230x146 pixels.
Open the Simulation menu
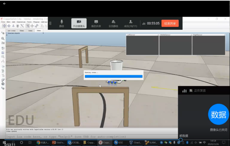coord(21,22)
